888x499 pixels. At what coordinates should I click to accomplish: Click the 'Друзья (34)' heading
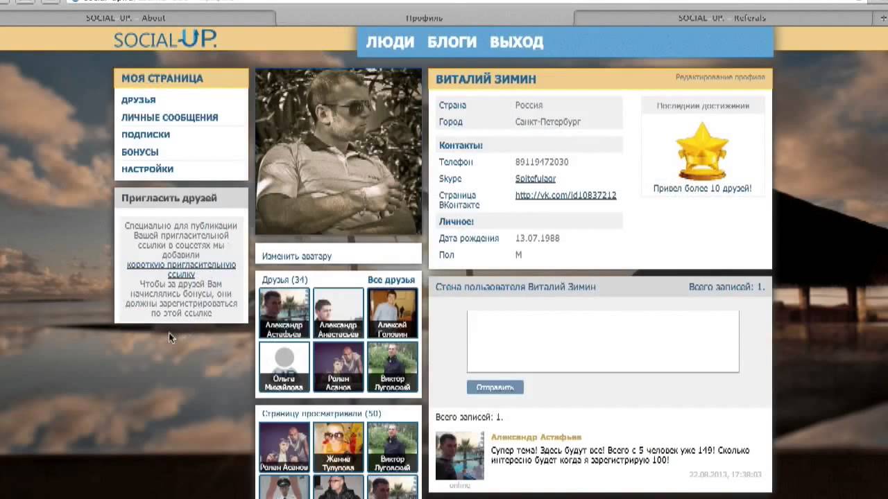tap(285, 280)
